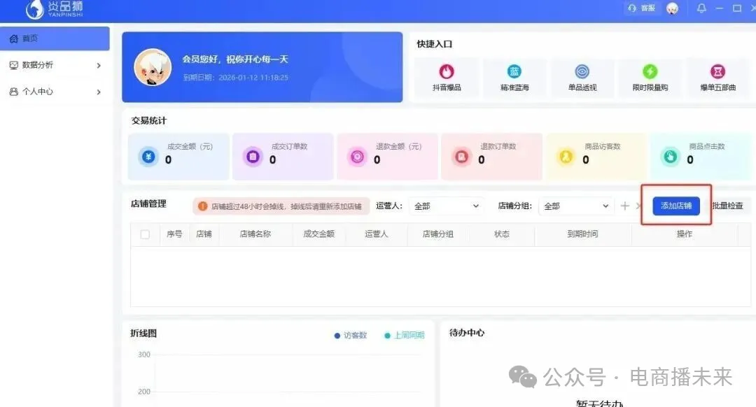Click the 添加店铺 button

point(676,206)
